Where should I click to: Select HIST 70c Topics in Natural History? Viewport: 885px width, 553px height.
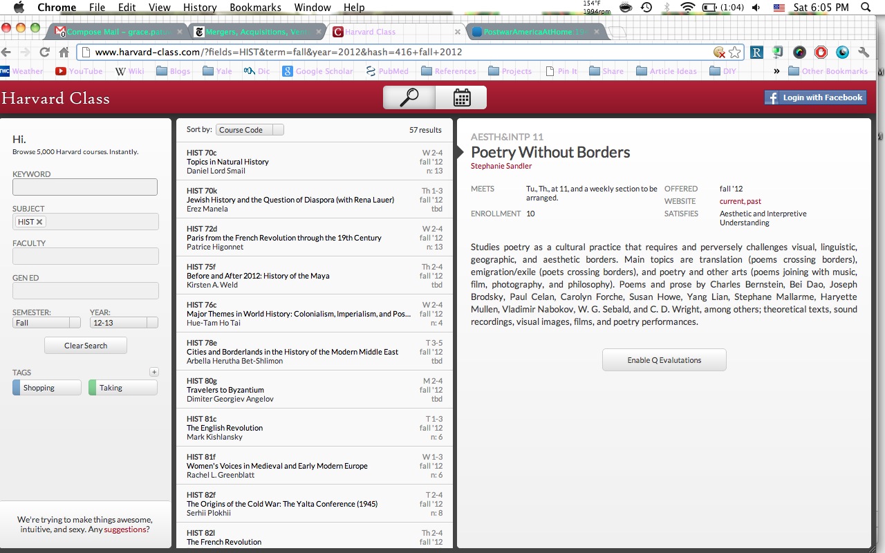click(315, 162)
